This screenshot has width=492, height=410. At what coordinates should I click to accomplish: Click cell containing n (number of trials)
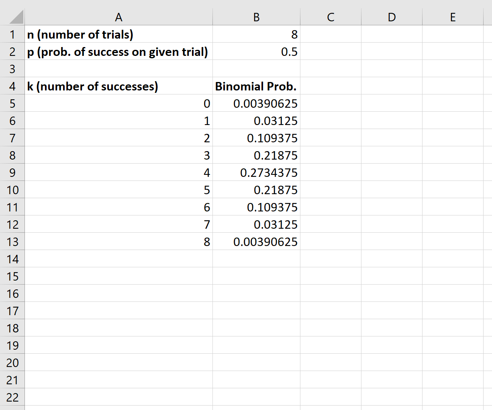click(119, 35)
